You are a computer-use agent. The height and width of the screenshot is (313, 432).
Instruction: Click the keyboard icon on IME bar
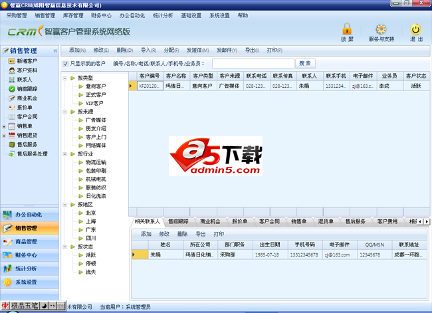(x=61, y=306)
